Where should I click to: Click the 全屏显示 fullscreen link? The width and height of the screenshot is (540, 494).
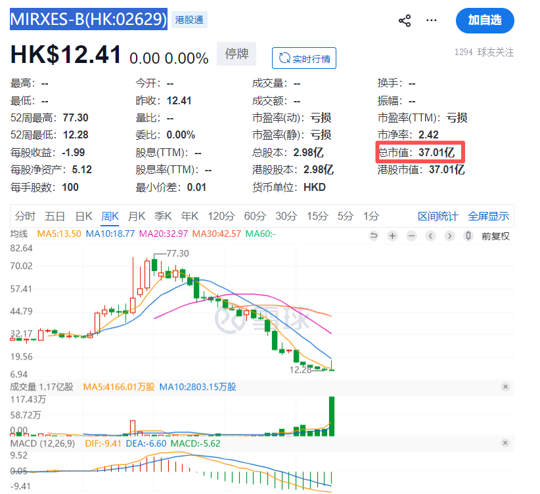point(488,216)
